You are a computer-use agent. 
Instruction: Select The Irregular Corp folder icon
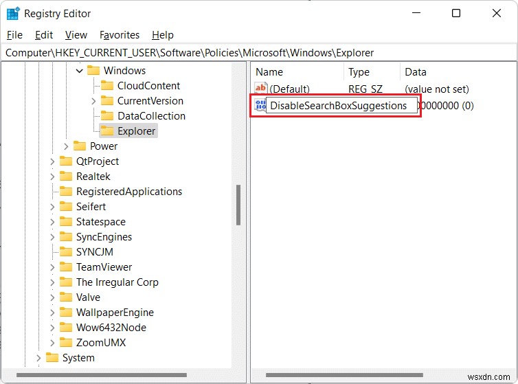point(66,282)
